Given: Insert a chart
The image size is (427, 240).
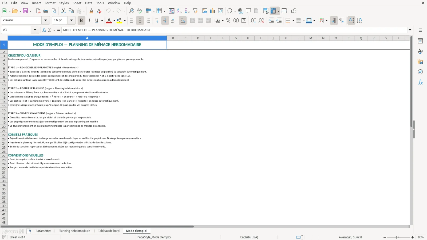Looking at the screenshot, I should (x=212, y=11).
